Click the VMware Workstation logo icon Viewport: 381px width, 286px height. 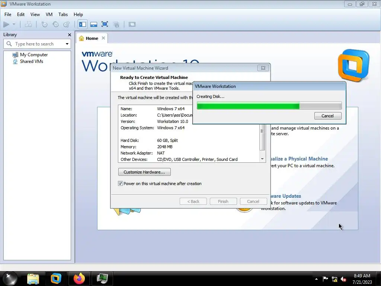tap(353, 65)
